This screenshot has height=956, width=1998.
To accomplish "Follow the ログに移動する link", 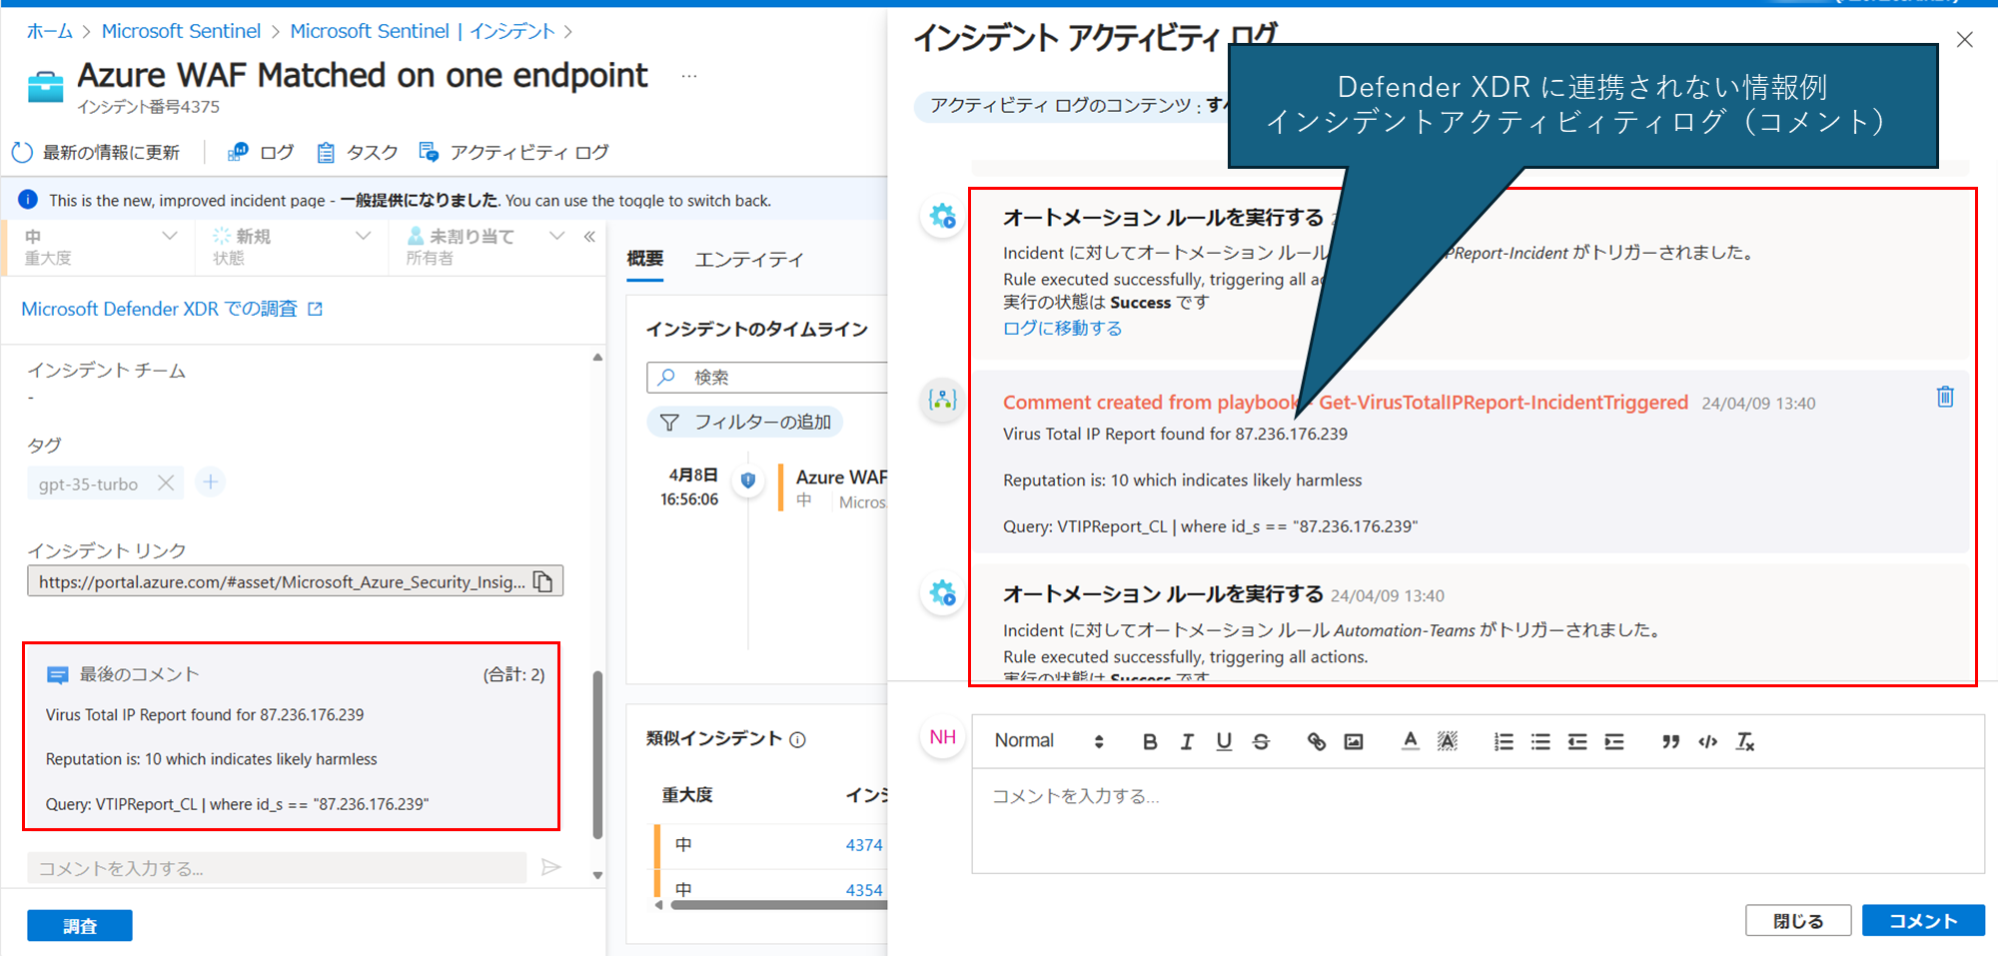I will (1062, 328).
